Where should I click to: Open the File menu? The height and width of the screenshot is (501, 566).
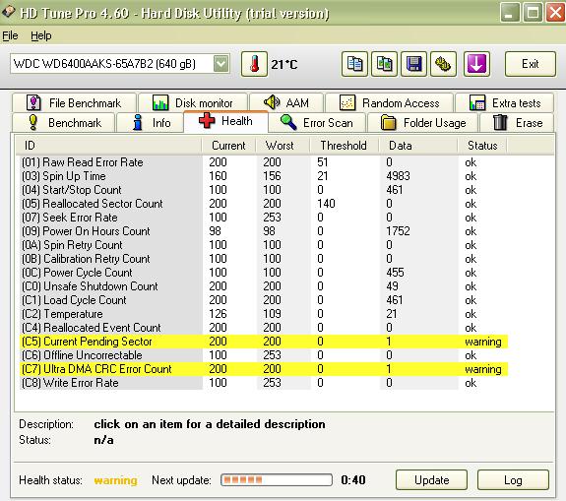tap(10, 35)
